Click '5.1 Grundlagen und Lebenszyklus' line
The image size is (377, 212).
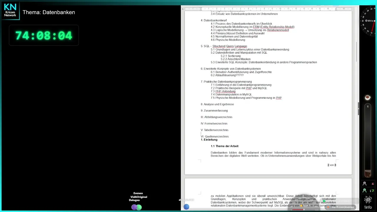click(x=250, y=49)
